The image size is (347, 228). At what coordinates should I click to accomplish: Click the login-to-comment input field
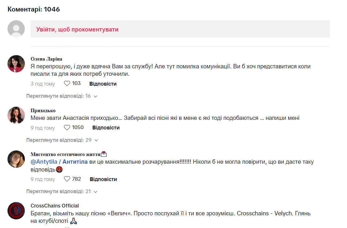coord(180,29)
